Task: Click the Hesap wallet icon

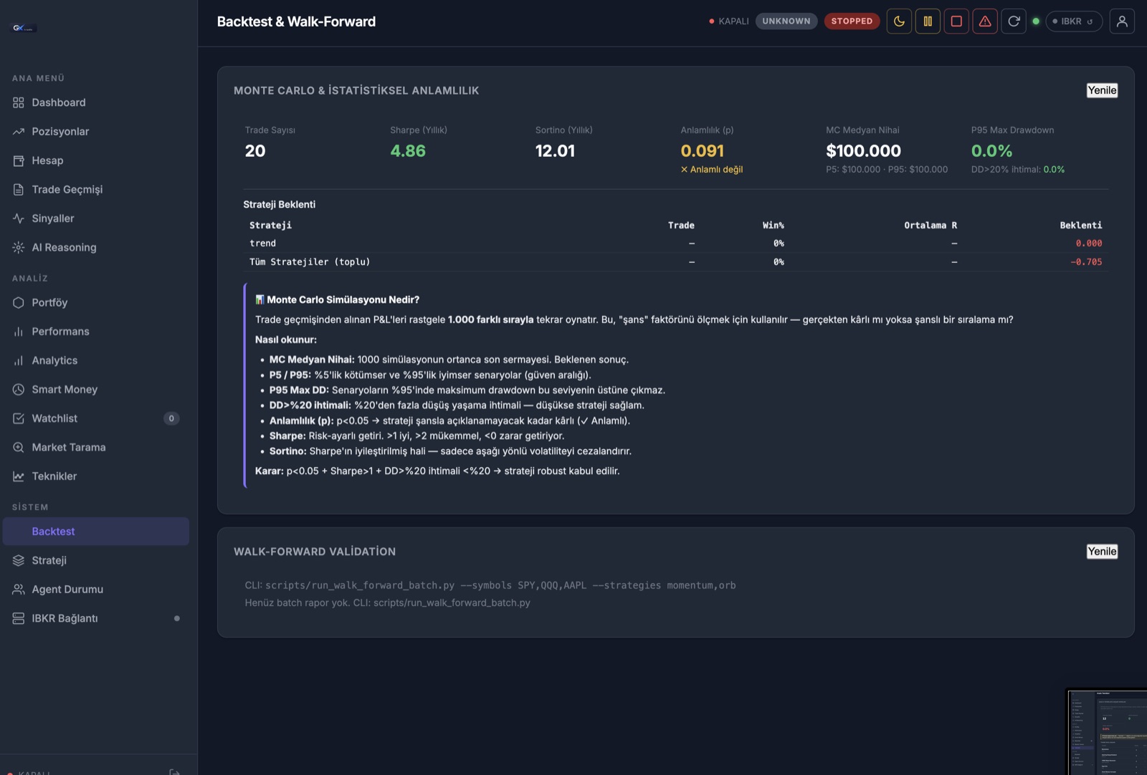Action: click(19, 160)
